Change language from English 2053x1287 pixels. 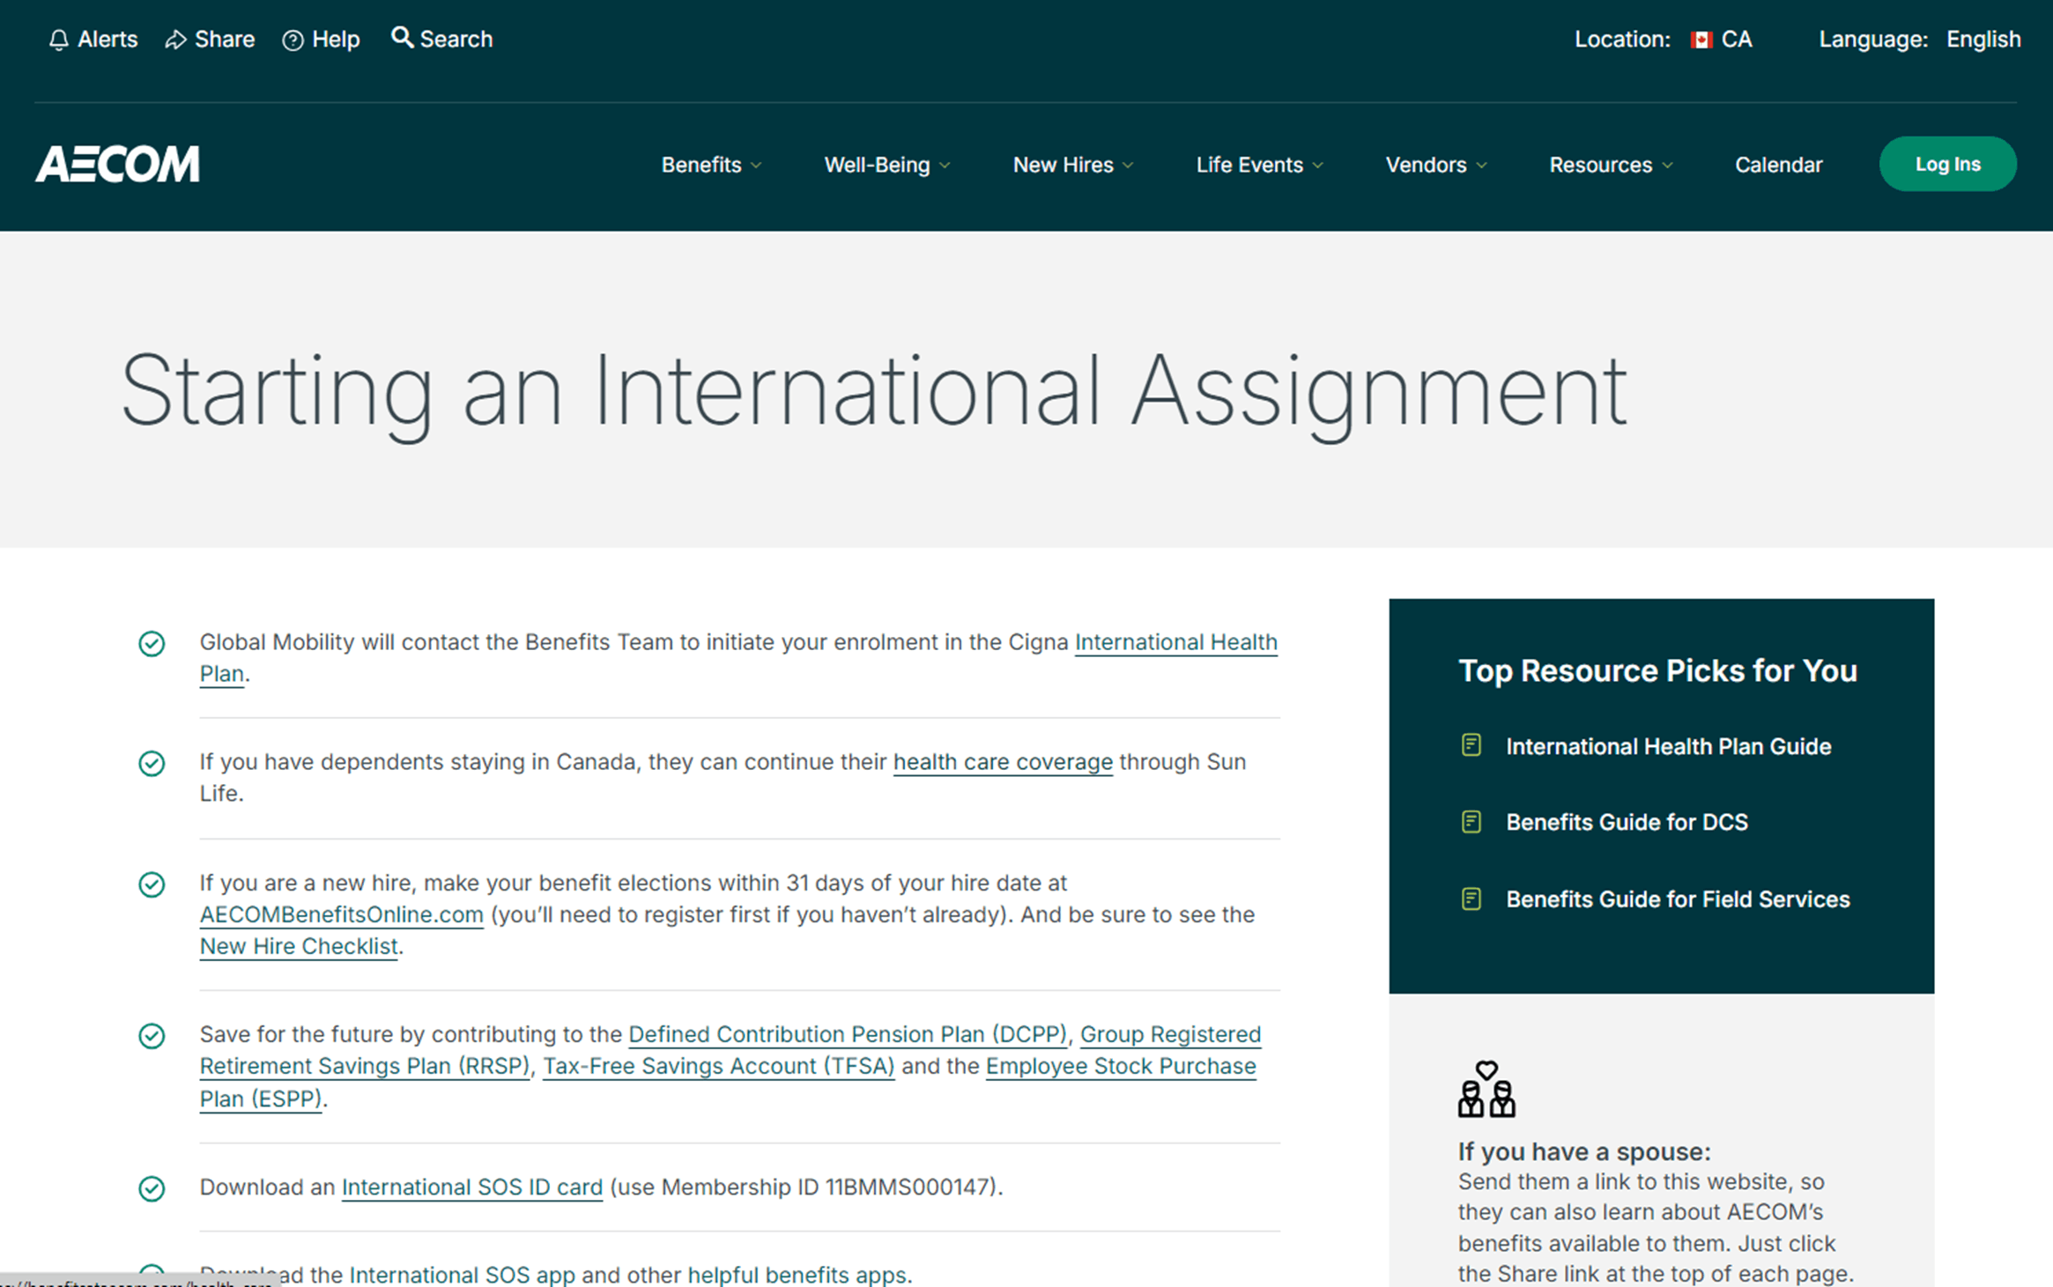pos(1983,40)
